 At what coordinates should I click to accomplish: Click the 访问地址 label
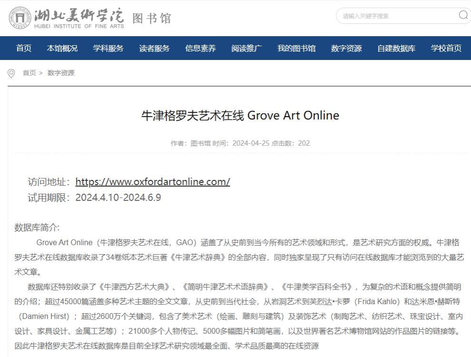tap(49, 182)
